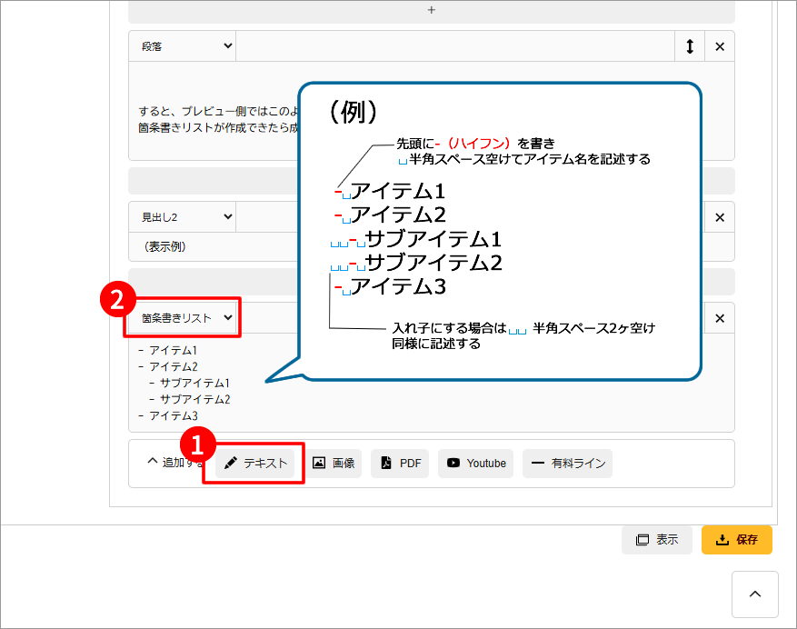Screen dimensions: 797x629
Task: Delete the 見出し2 block using X icon
Action: coord(720,217)
